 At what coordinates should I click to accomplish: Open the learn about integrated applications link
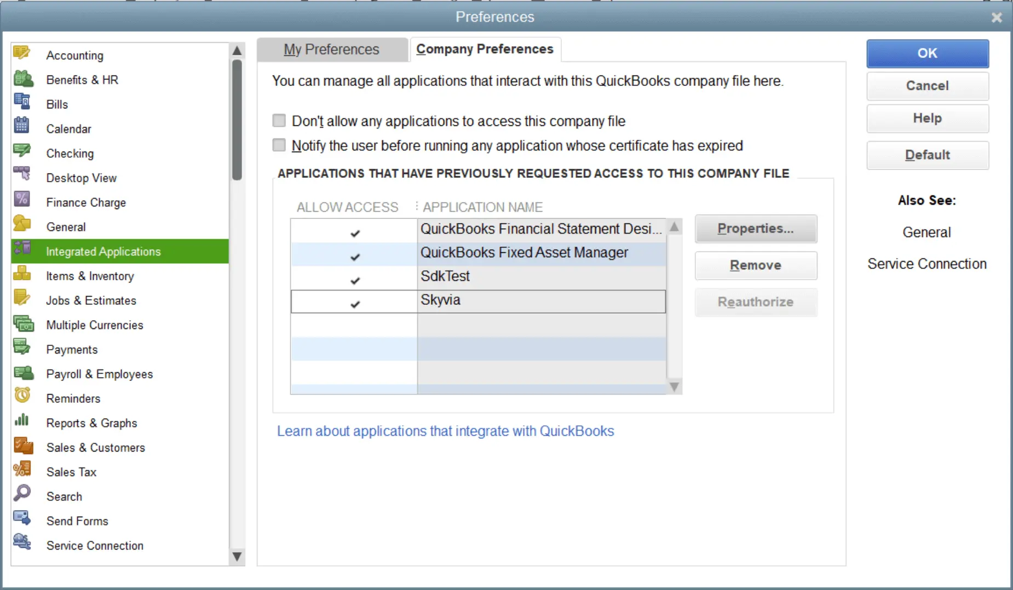pos(445,431)
